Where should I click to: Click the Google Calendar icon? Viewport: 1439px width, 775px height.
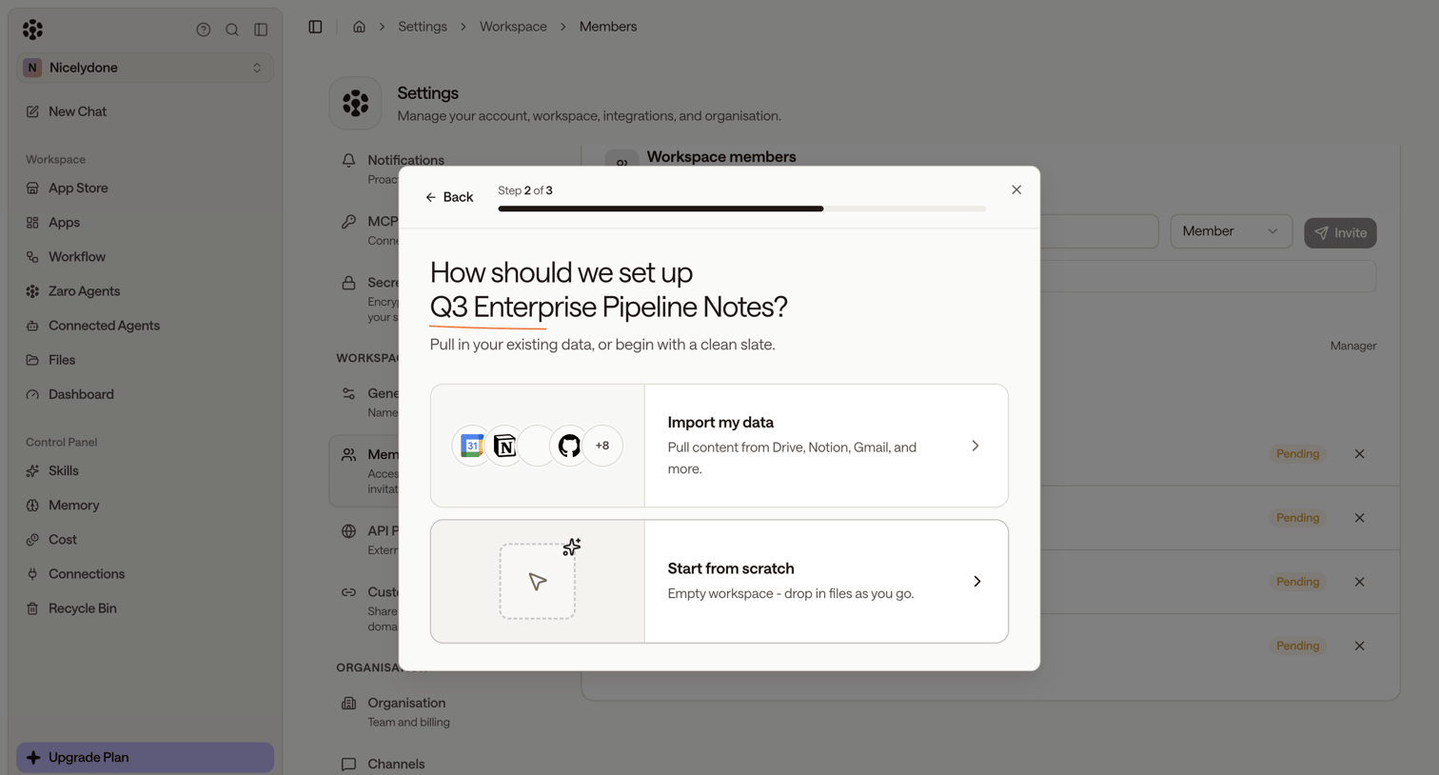point(472,446)
